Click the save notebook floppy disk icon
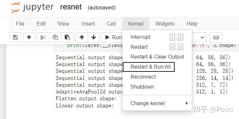The width and height of the screenshot is (239, 119). 15,37
